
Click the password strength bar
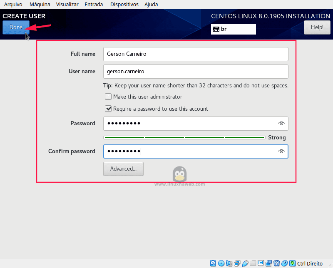[184, 138]
